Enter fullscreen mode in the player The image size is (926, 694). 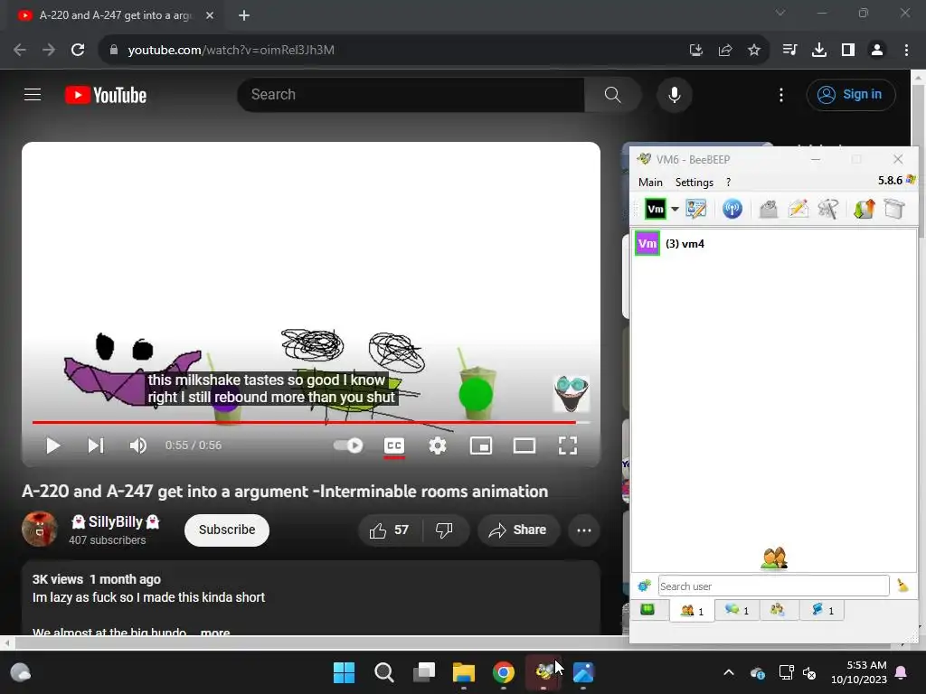point(568,445)
